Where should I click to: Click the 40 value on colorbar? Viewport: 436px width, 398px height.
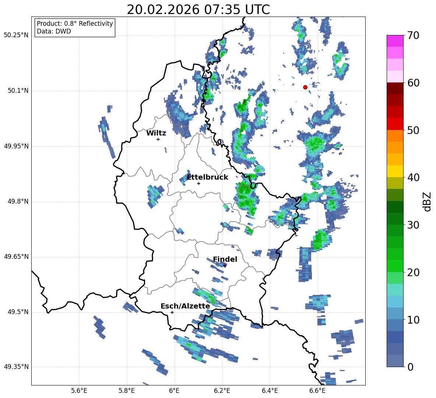point(413,177)
